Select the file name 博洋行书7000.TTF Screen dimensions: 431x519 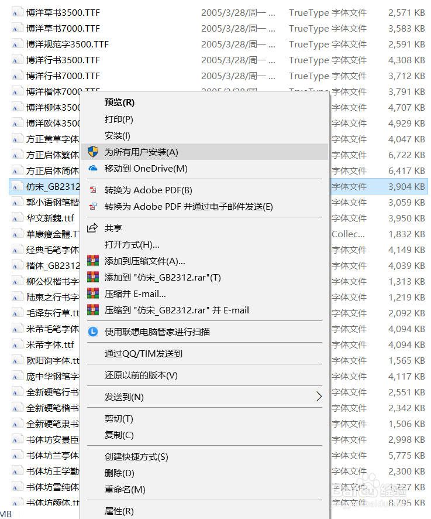[63, 76]
